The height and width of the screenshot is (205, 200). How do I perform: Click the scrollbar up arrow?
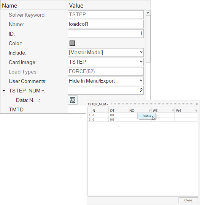pos(148,13)
